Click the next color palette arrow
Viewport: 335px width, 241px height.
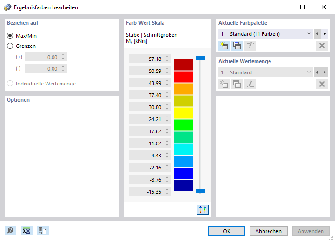click(324, 34)
